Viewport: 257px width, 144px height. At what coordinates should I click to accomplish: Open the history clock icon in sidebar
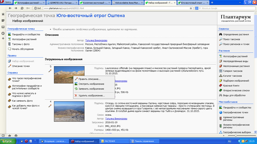tap(3, 33)
